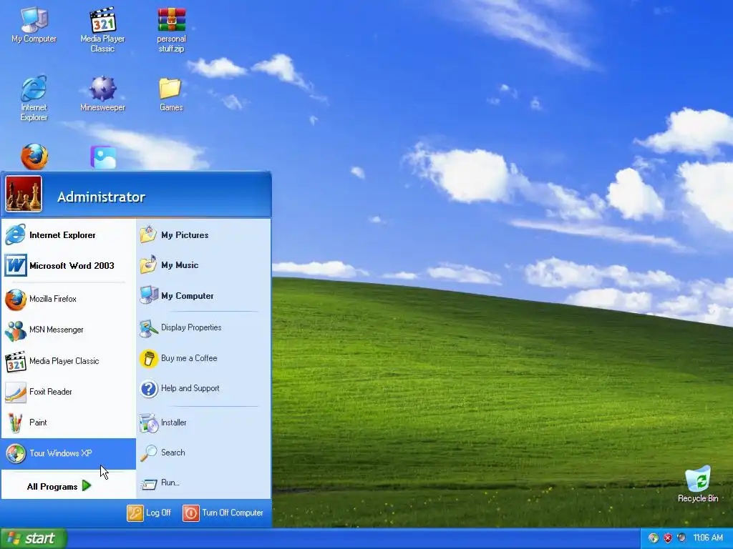Open MSN Messenger from the Start menu
This screenshot has width=733, height=549.
click(x=68, y=330)
